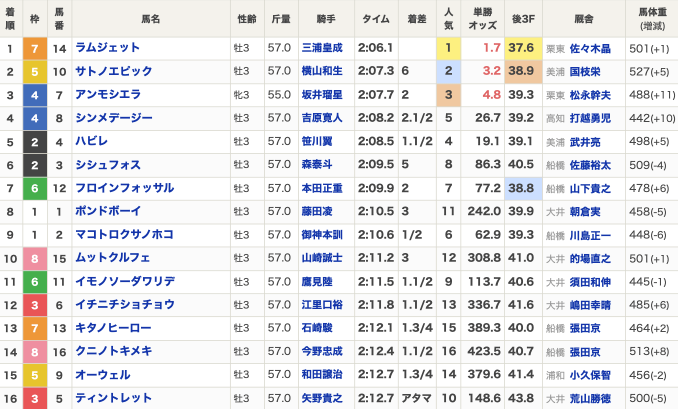The height and width of the screenshot is (409, 678).
Task: Open jockey 本田正重 profile
Action: click(322, 188)
